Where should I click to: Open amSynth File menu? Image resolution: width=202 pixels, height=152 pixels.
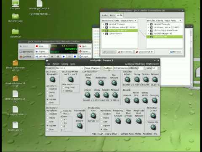(x=48, y=64)
